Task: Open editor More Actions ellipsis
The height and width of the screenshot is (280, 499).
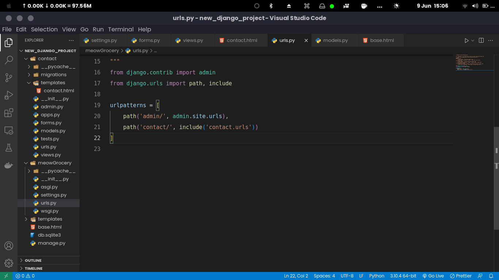Action: click(x=491, y=40)
